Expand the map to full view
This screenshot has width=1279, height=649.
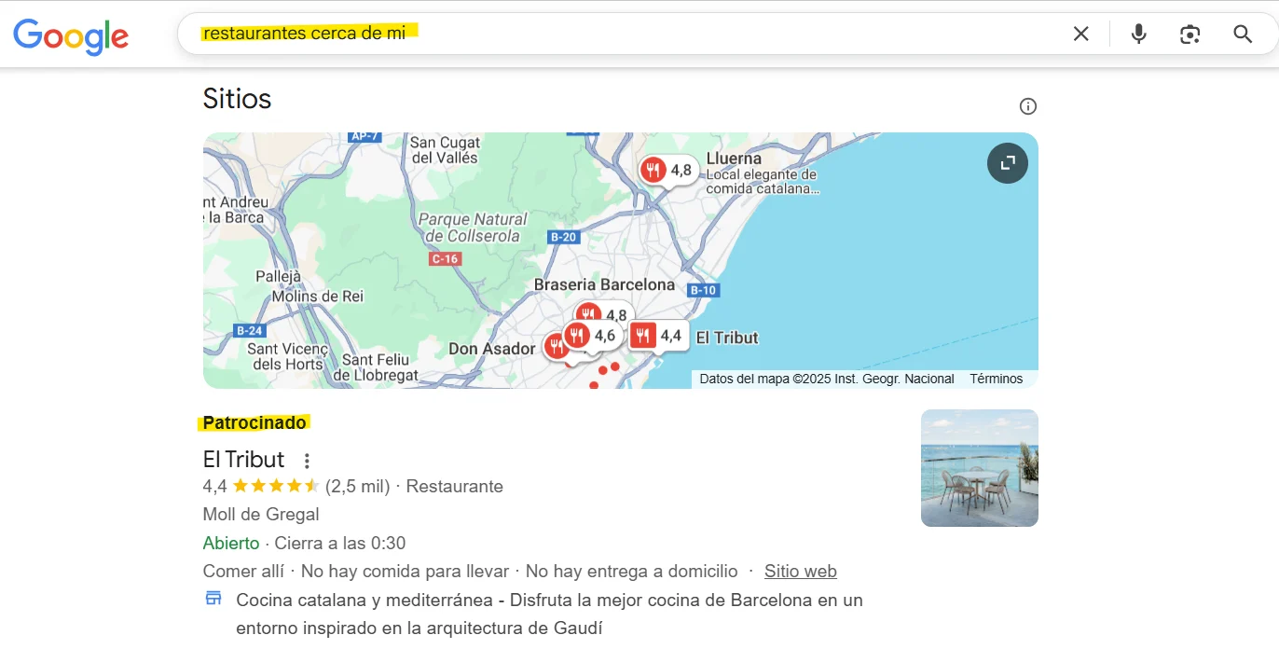point(1008,164)
